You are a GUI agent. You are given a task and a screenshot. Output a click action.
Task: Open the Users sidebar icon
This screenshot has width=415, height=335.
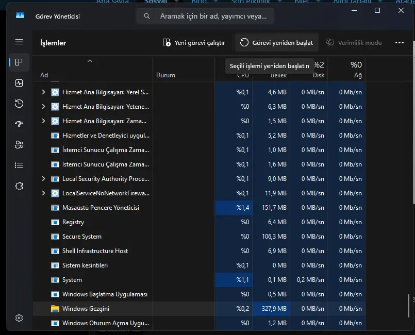click(19, 144)
